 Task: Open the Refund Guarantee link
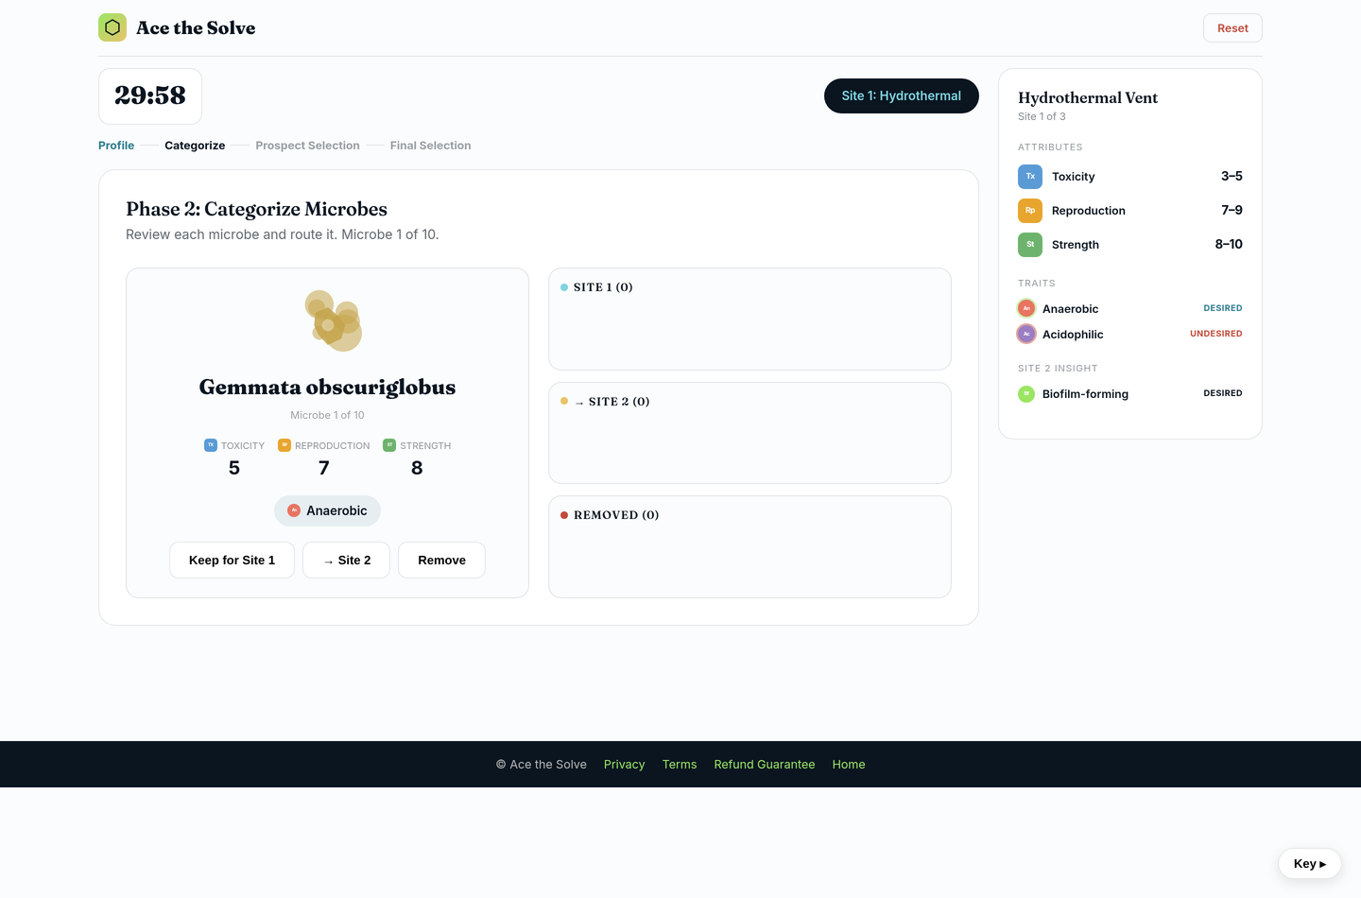pos(765,765)
